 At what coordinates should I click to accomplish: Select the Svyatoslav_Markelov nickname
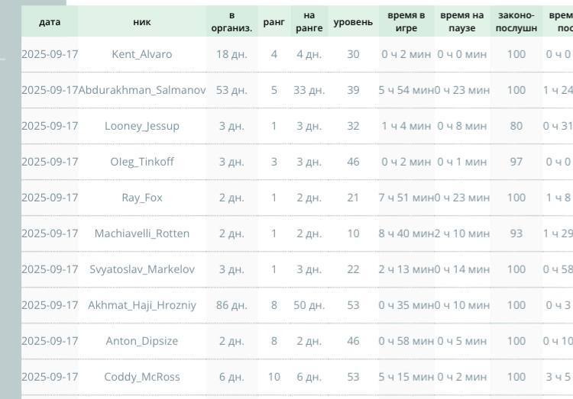point(142,269)
